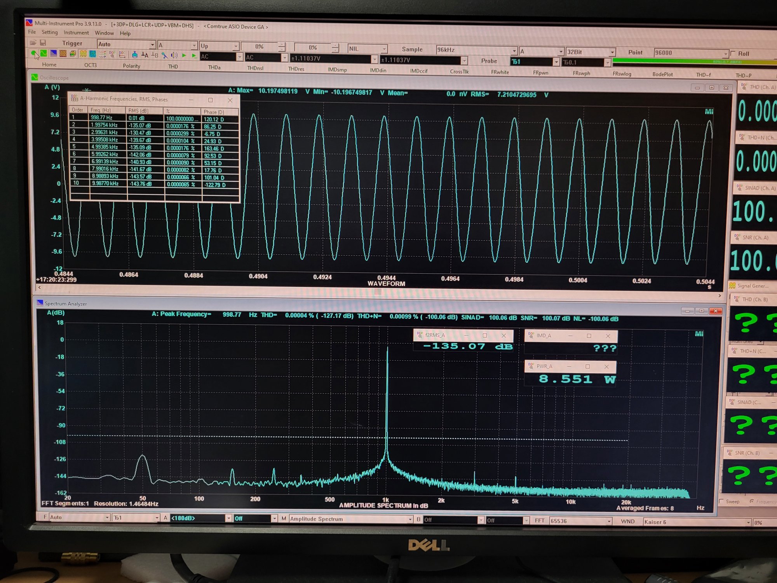
Task: Open the 96kHz sample rate dropdown
Action: tap(477, 50)
